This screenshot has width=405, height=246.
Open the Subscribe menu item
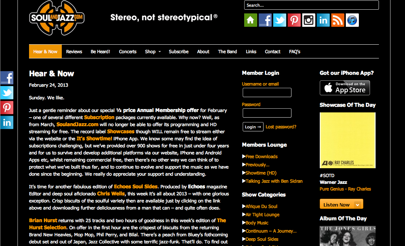pos(179,52)
